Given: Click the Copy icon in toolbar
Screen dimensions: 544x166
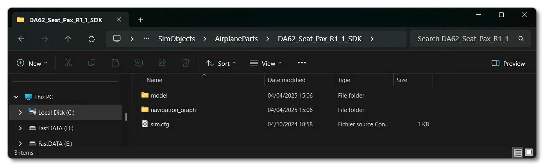Looking at the screenshot, I should click(92, 63).
